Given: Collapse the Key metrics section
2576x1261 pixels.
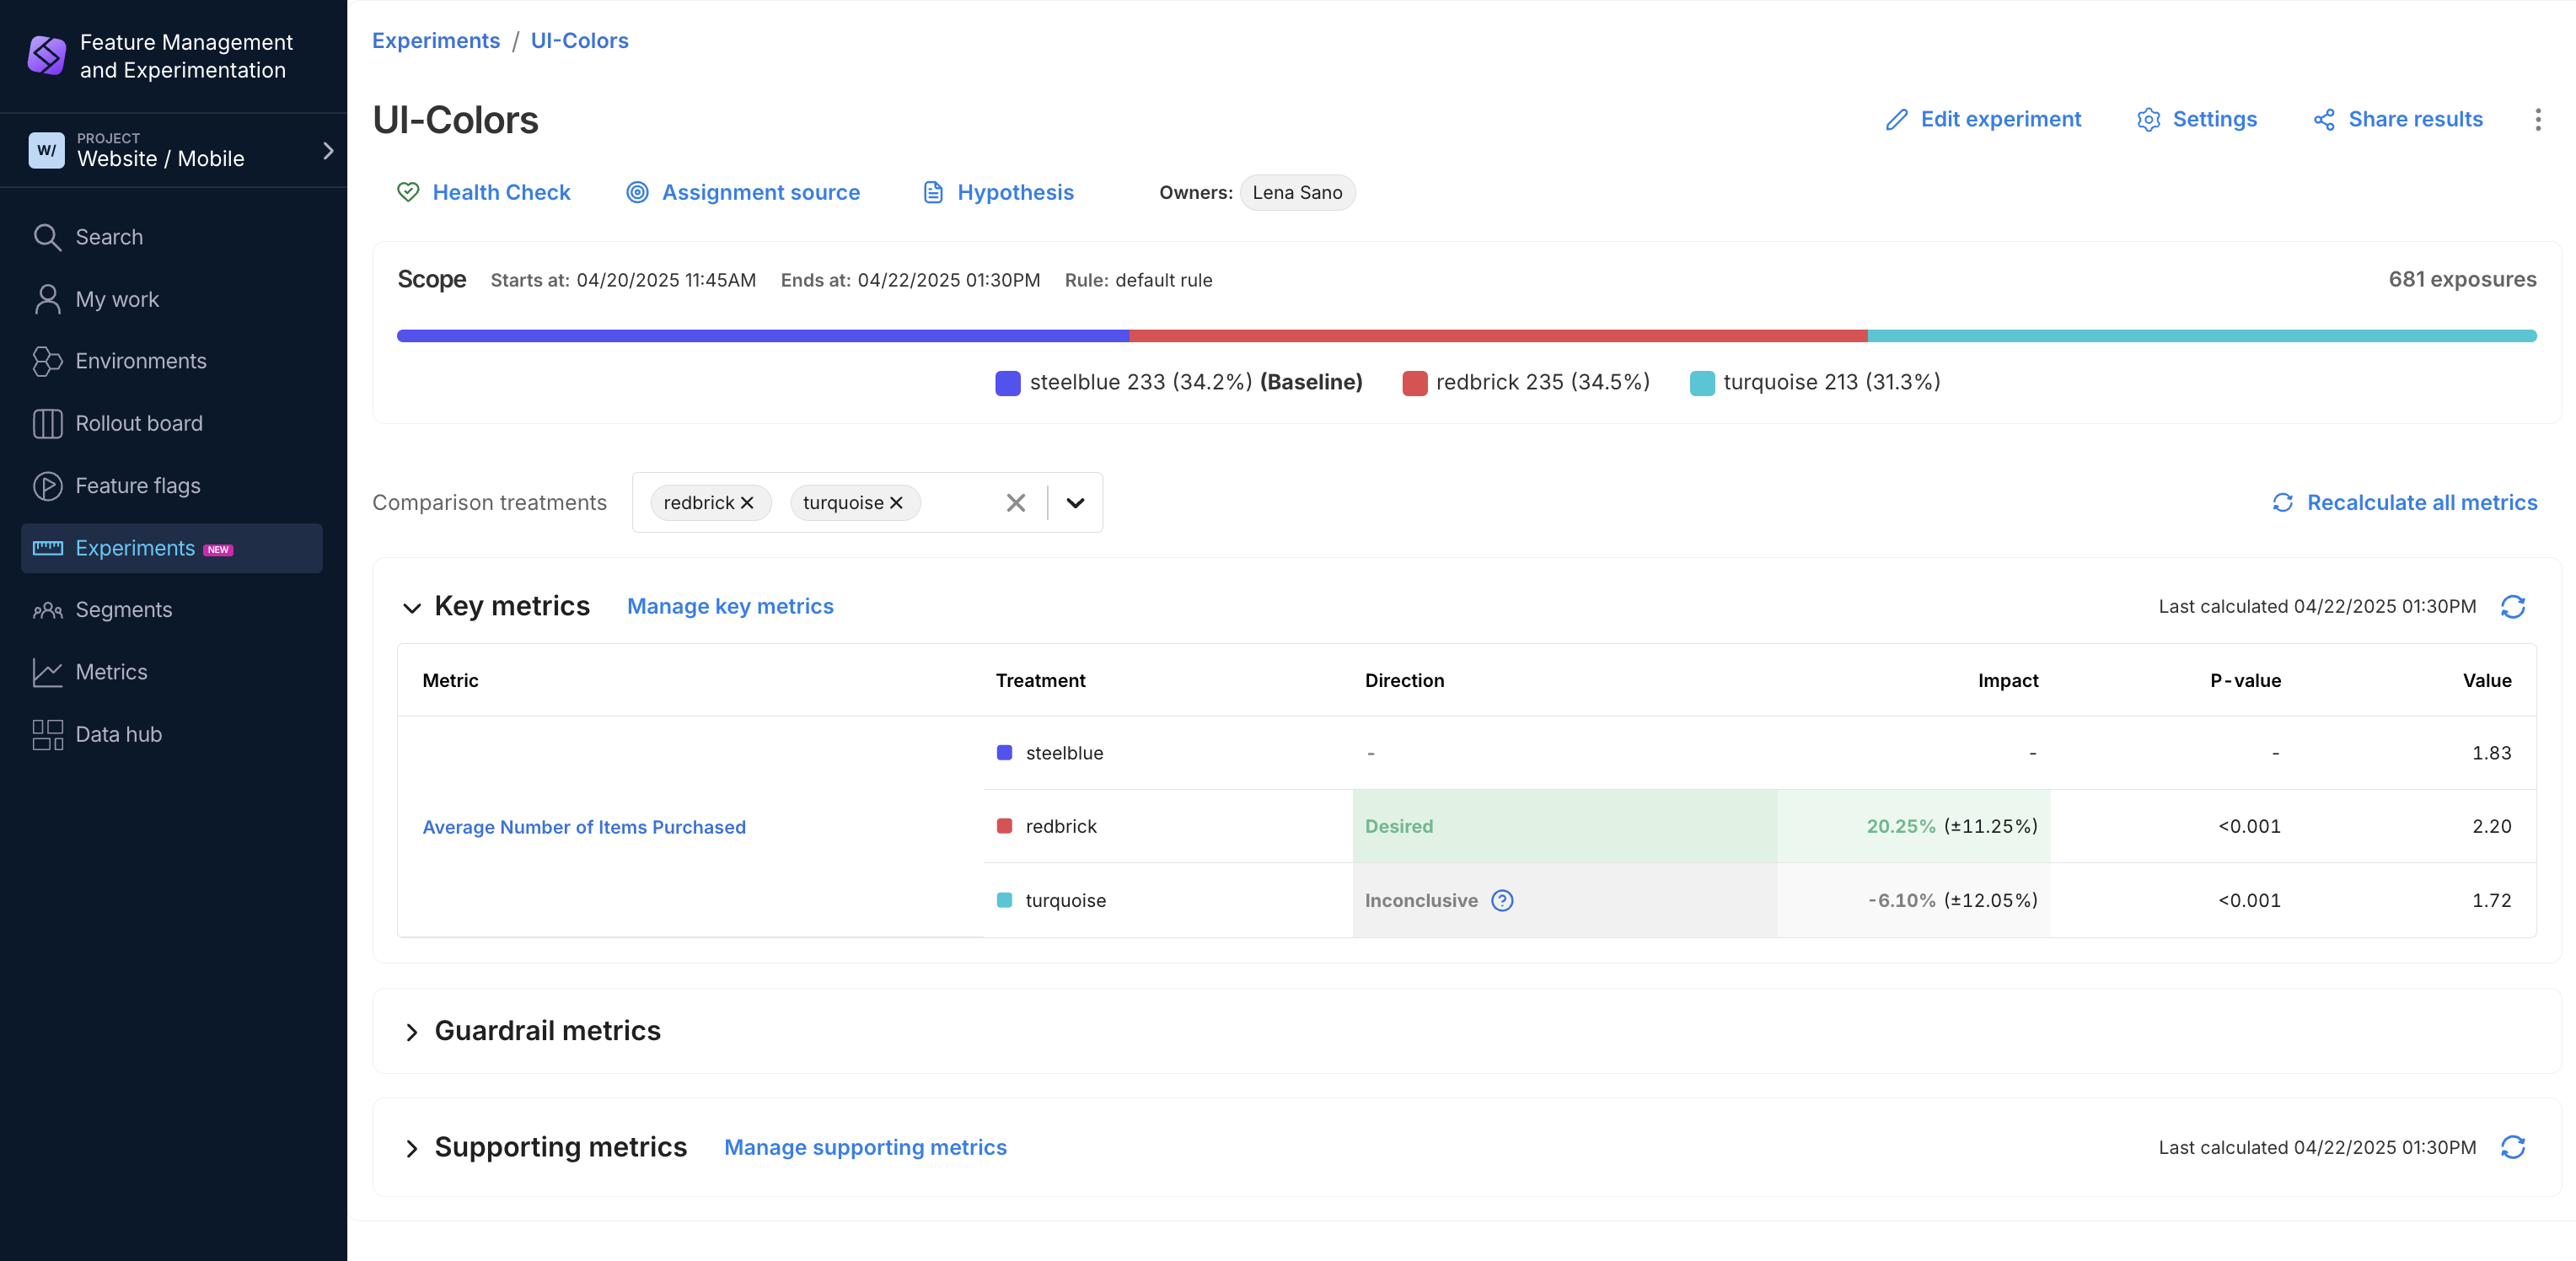Looking at the screenshot, I should click(x=412, y=608).
